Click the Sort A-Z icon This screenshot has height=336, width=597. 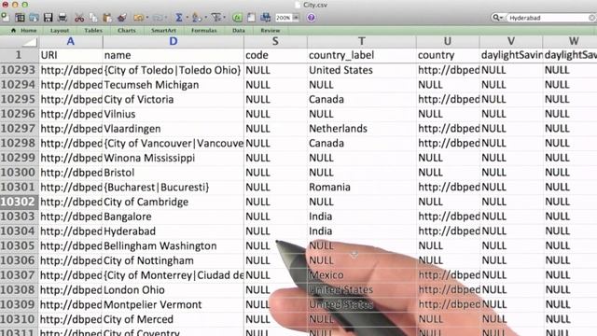click(x=197, y=18)
